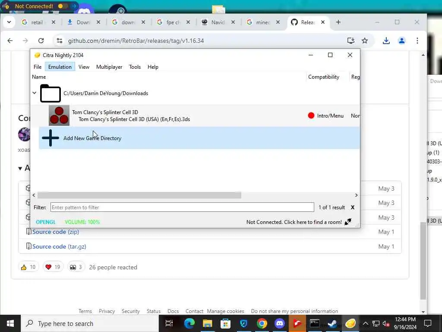442x332 pixels.
Task: Open Source code (zip) link in Chrome
Action: [x=56, y=232]
